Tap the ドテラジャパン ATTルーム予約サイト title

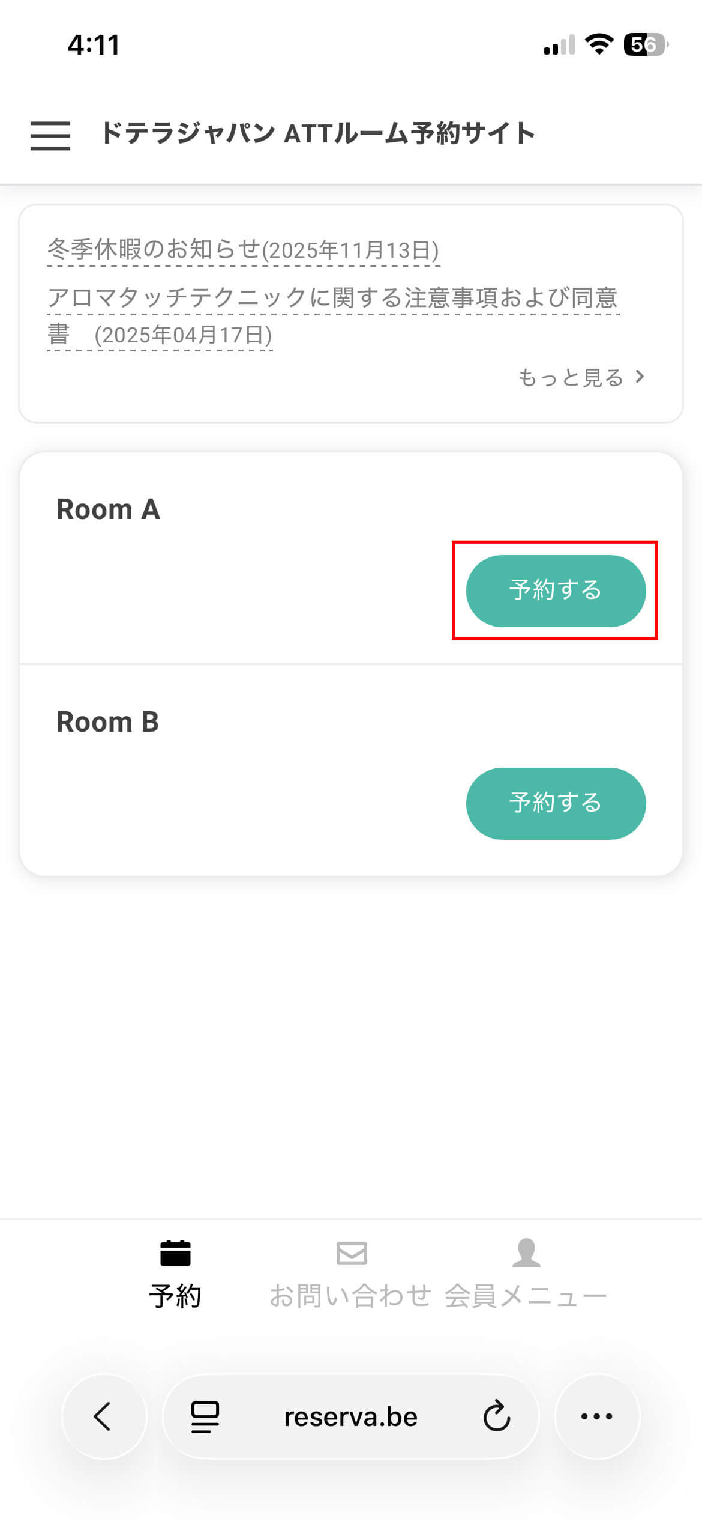[318, 133]
